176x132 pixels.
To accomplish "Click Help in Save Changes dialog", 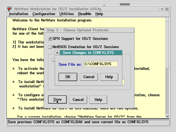I will tap(109, 77).
